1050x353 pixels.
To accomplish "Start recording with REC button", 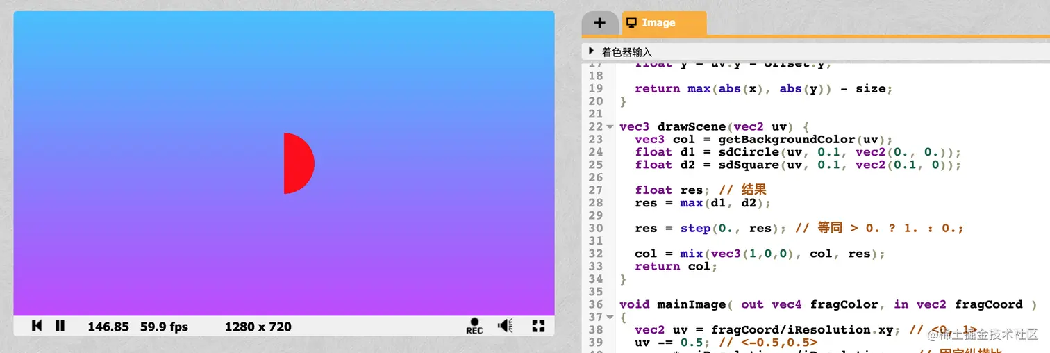I will click(x=474, y=326).
